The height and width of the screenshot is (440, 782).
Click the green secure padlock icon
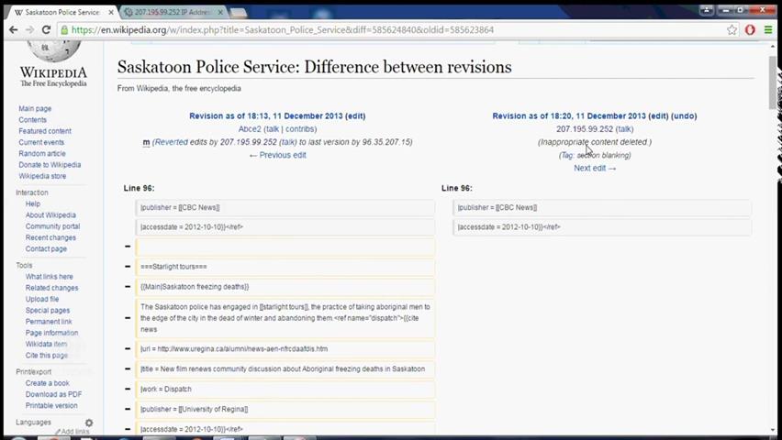click(64, 30)
